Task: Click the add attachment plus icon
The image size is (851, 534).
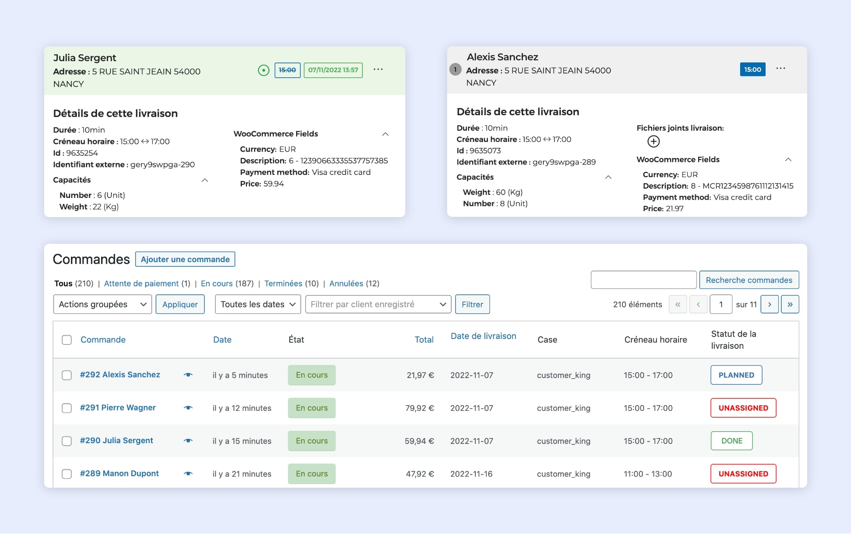Action: [653, 141]
